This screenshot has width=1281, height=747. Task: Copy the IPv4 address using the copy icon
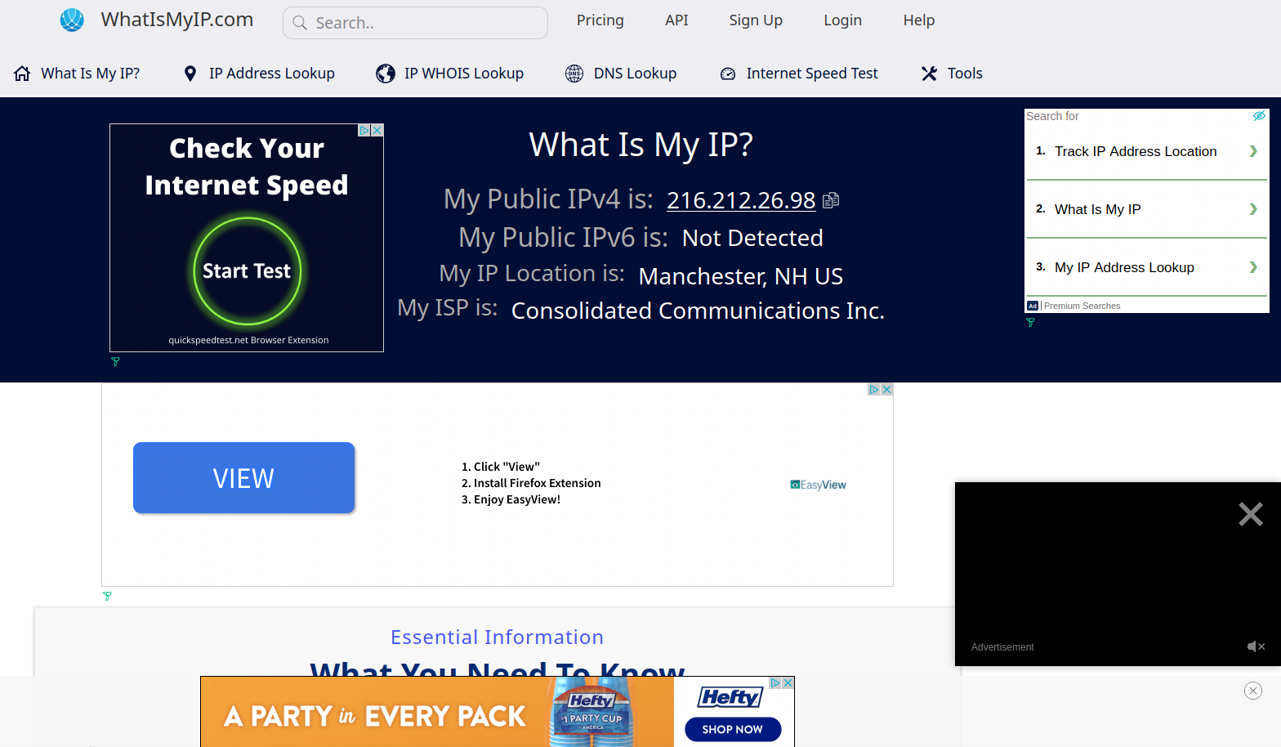(831, 200)
